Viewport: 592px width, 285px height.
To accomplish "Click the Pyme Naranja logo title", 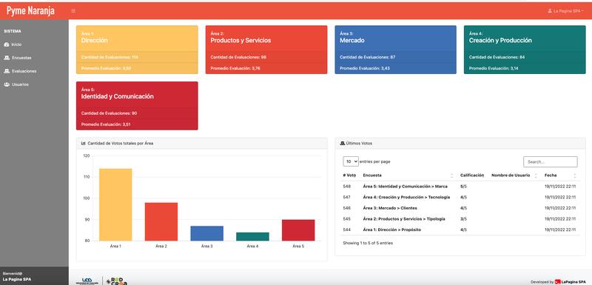I will (30, 10).
